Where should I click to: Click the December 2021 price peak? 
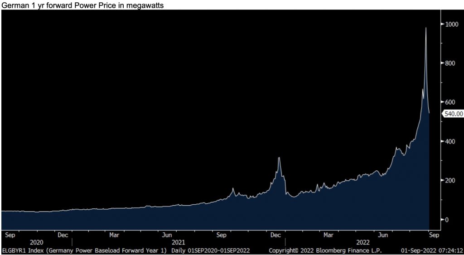point(279,158)
